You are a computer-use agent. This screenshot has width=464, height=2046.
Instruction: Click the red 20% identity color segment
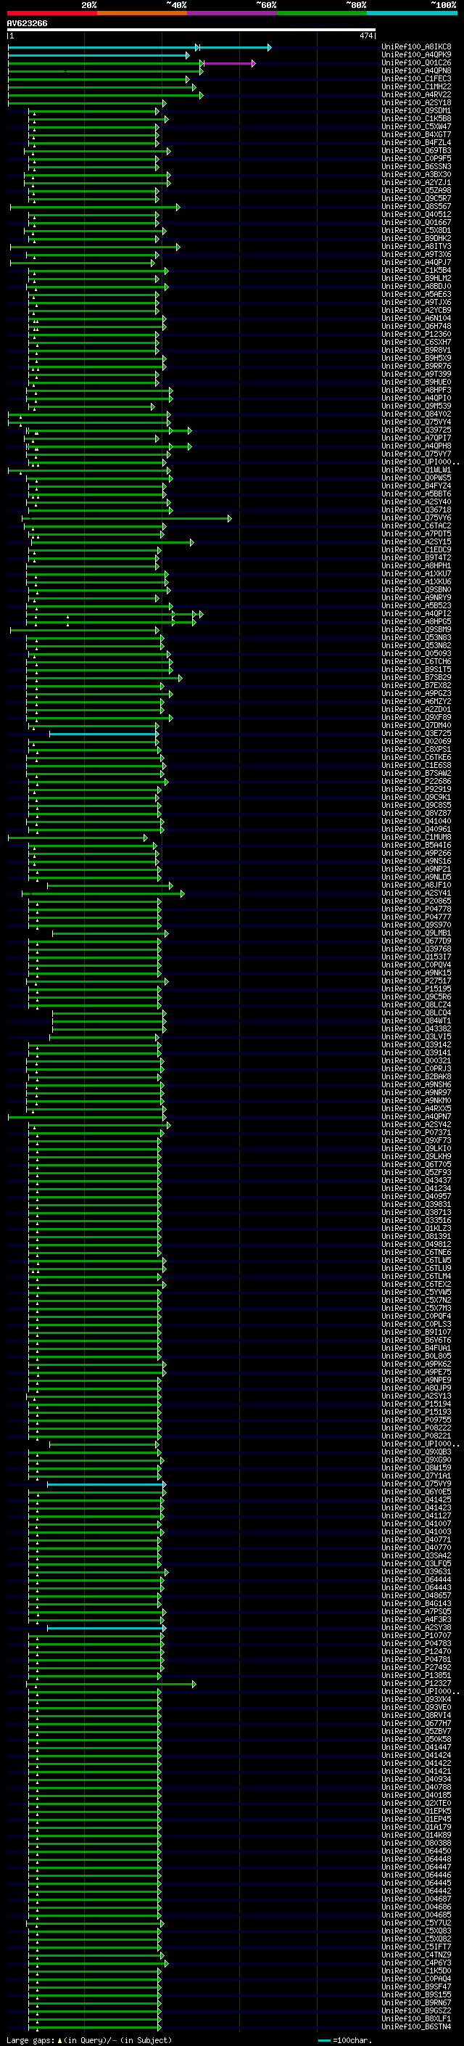point(52,13)
